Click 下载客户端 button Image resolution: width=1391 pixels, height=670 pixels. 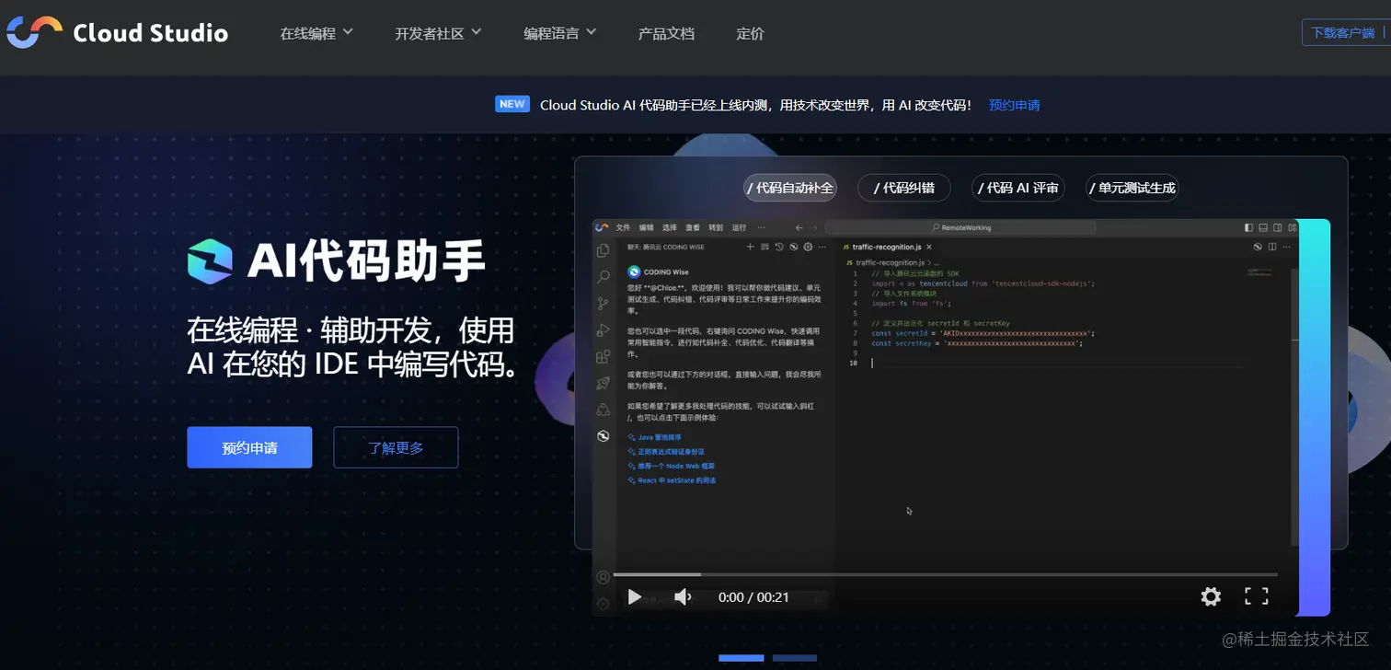pyautogui.click(x=1344, y=32)
